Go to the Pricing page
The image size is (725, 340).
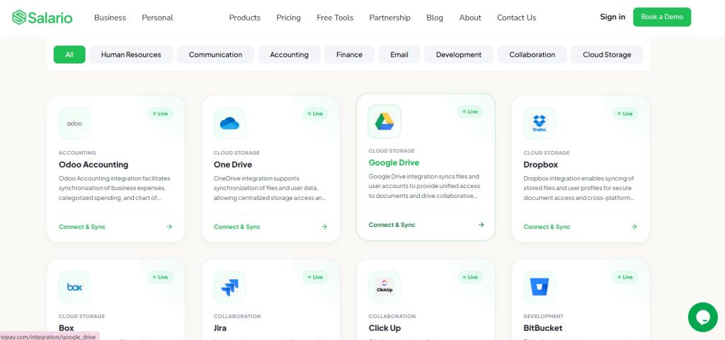click(x=289, y=18)
